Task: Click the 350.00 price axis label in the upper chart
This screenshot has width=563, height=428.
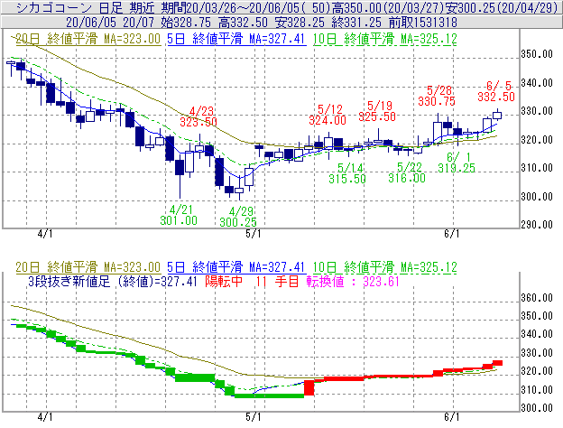Action: (x=537, y=54)
